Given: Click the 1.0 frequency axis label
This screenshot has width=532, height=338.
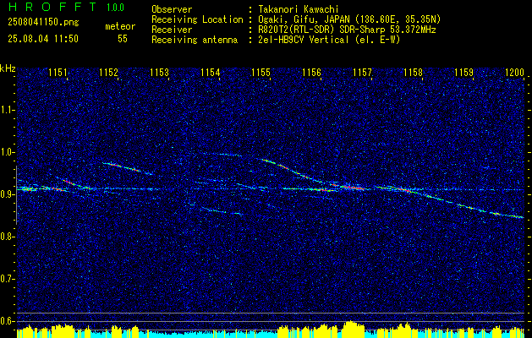Looking at the screenshot, I should [8, 152].
